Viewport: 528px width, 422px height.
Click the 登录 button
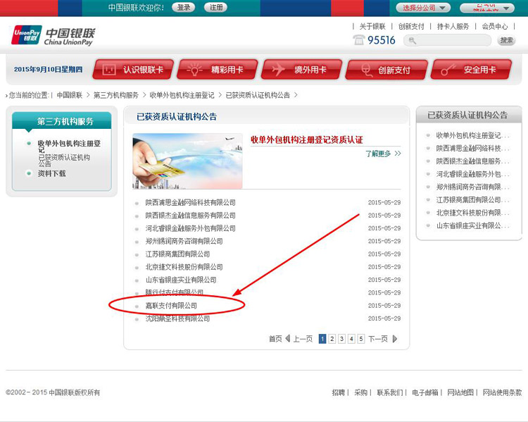coord(184,8)
